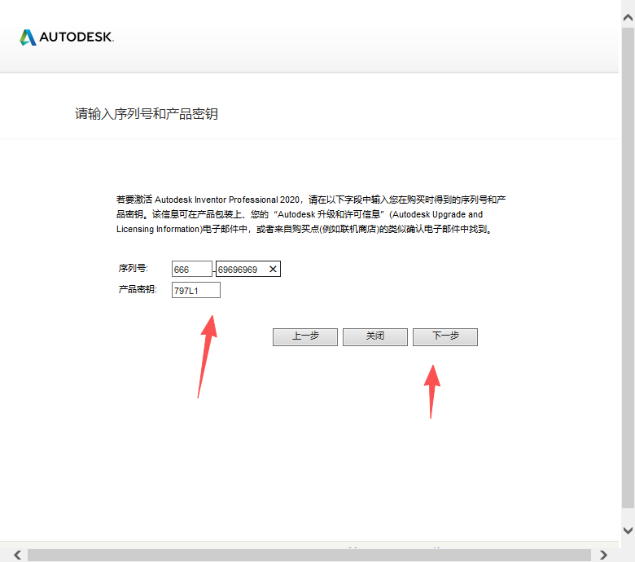Focus the product key field 797L1

coord(196,290)
